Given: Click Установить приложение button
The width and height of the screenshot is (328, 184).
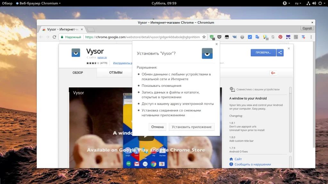Looking at the screenshot, I should pyautogui.click(x=192, y=127).
